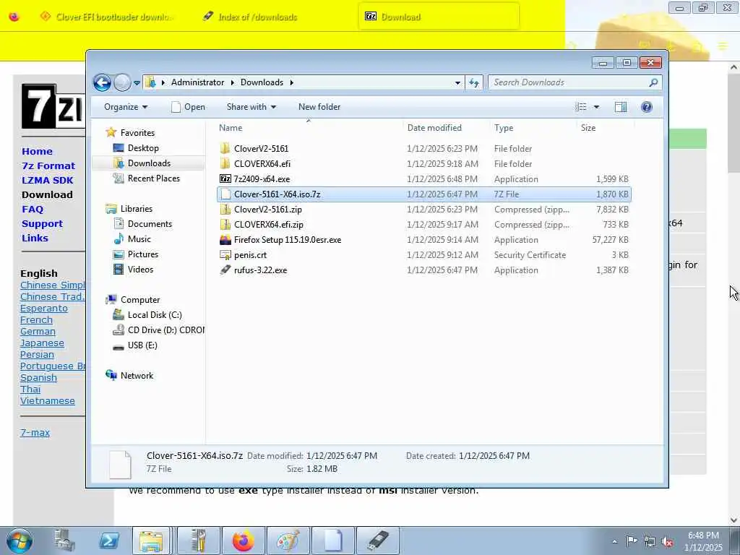Viewport: 740px width, 555px height.
Task: Open LZMA SDK link on 7-Zip page
Action: pyautogui.click(x=47, y=180)
